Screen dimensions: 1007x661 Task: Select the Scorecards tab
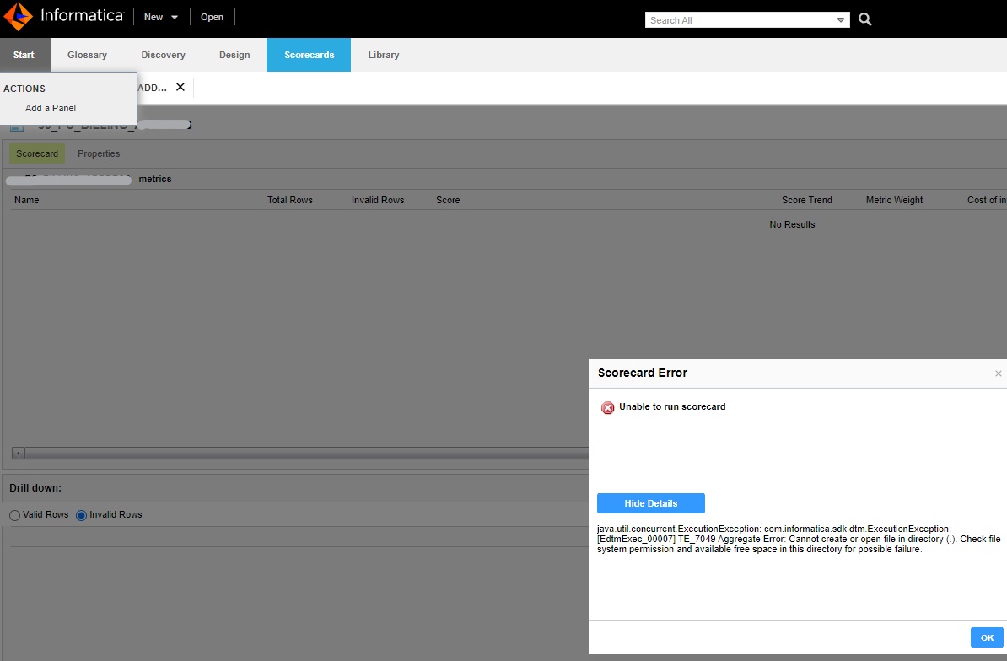coord(309,55)
